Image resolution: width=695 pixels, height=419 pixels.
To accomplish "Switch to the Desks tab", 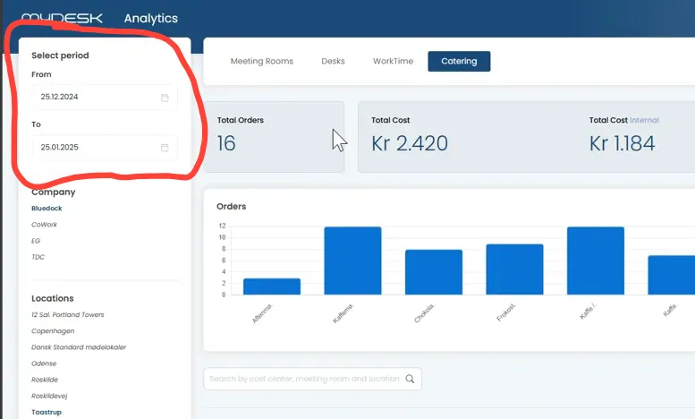I will point(333,61).
